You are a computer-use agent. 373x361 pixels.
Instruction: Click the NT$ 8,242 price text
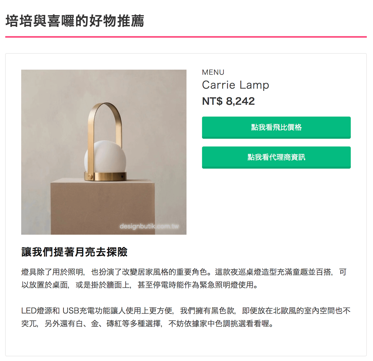click(x=228, y=101)
